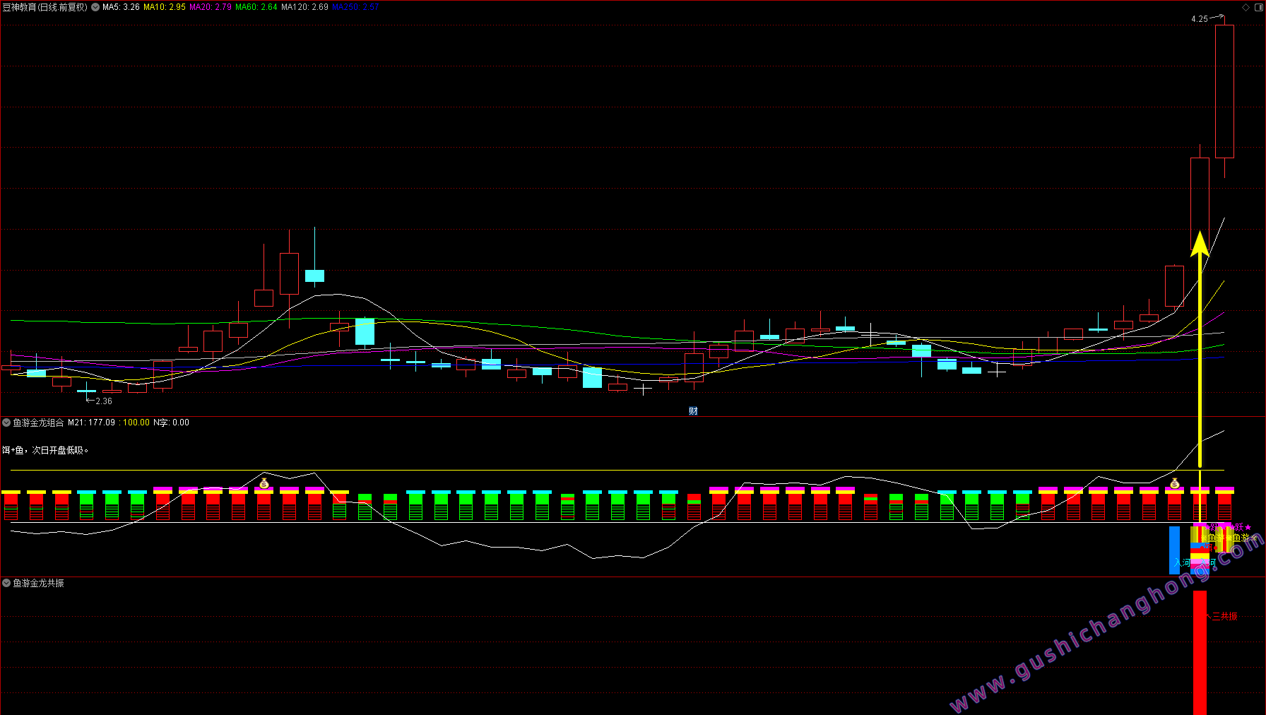Expand the 鱼游金龙组合 indicator menu arrow
The image size is (1266, 715).
tap(6, 422)
